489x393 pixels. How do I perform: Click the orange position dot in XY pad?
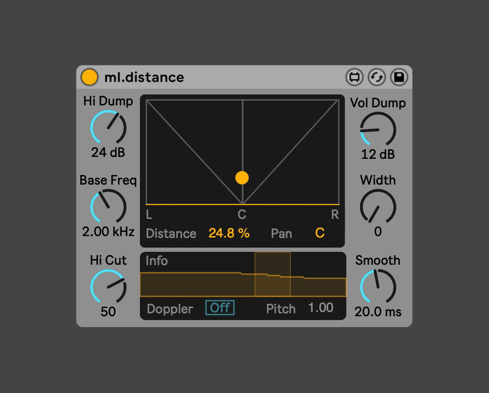tap(242, 178)
